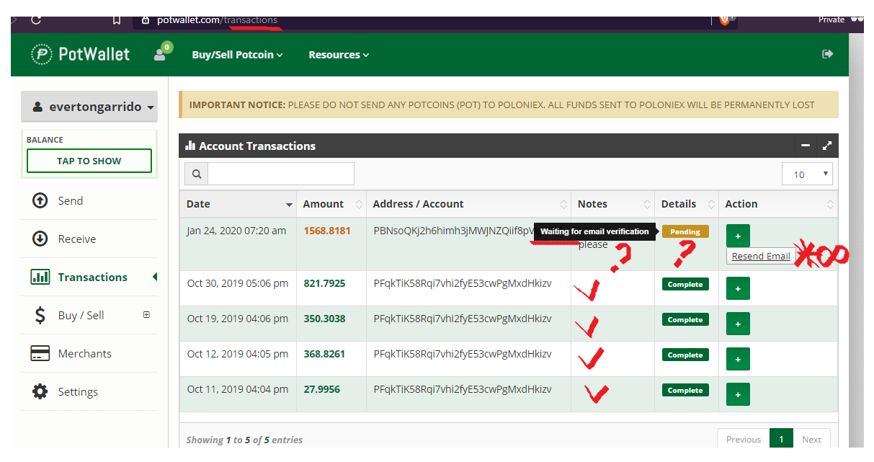Click the amount 368.8261

coord(324,354)
